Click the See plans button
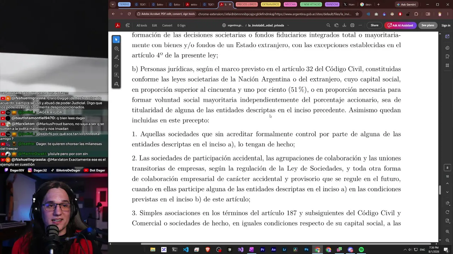453x254 pixels. click(x=428, y=25)
